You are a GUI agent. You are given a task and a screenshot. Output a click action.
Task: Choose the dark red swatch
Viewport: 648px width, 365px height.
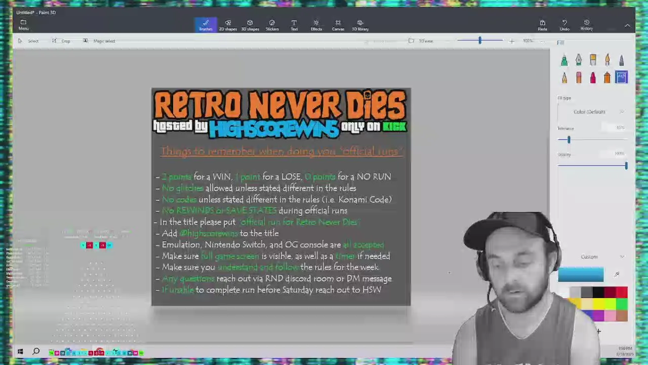[x=610, y=292]
